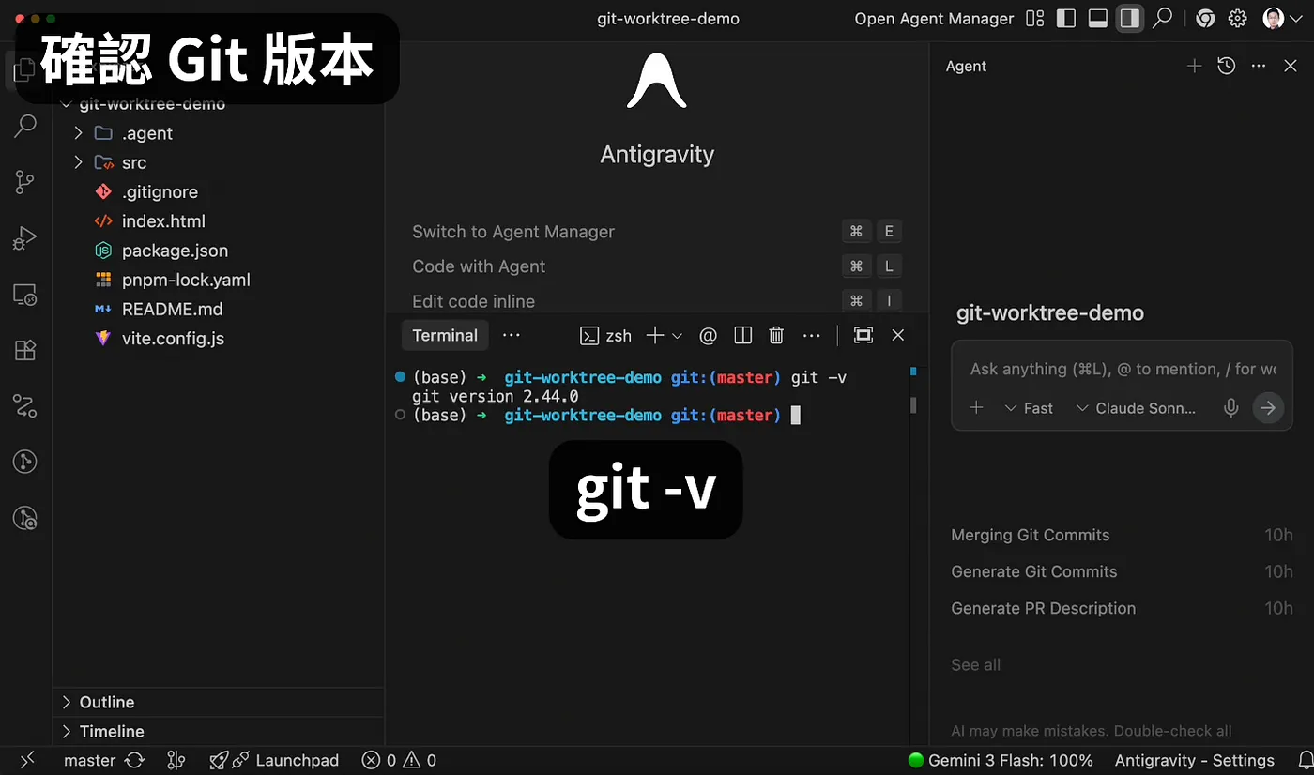Viewport: 1314px width, 775px height.
Task: Open past conversations history in Agent panel
Action: point(1226,66)
